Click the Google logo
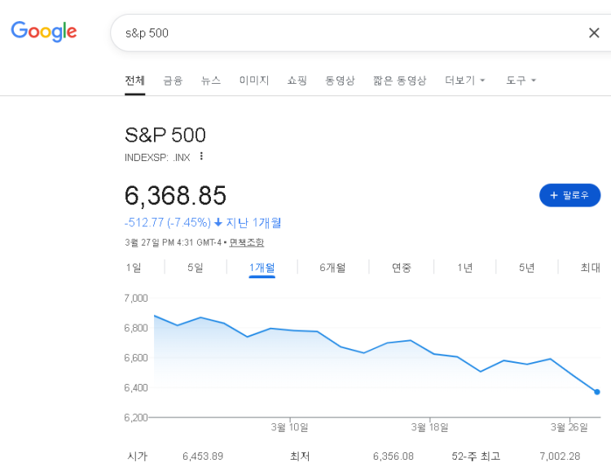 click(44, 32)
